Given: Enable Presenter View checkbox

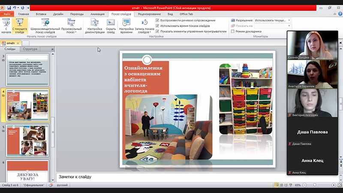Looking at the screenshot, I should (x=233, y=31).
